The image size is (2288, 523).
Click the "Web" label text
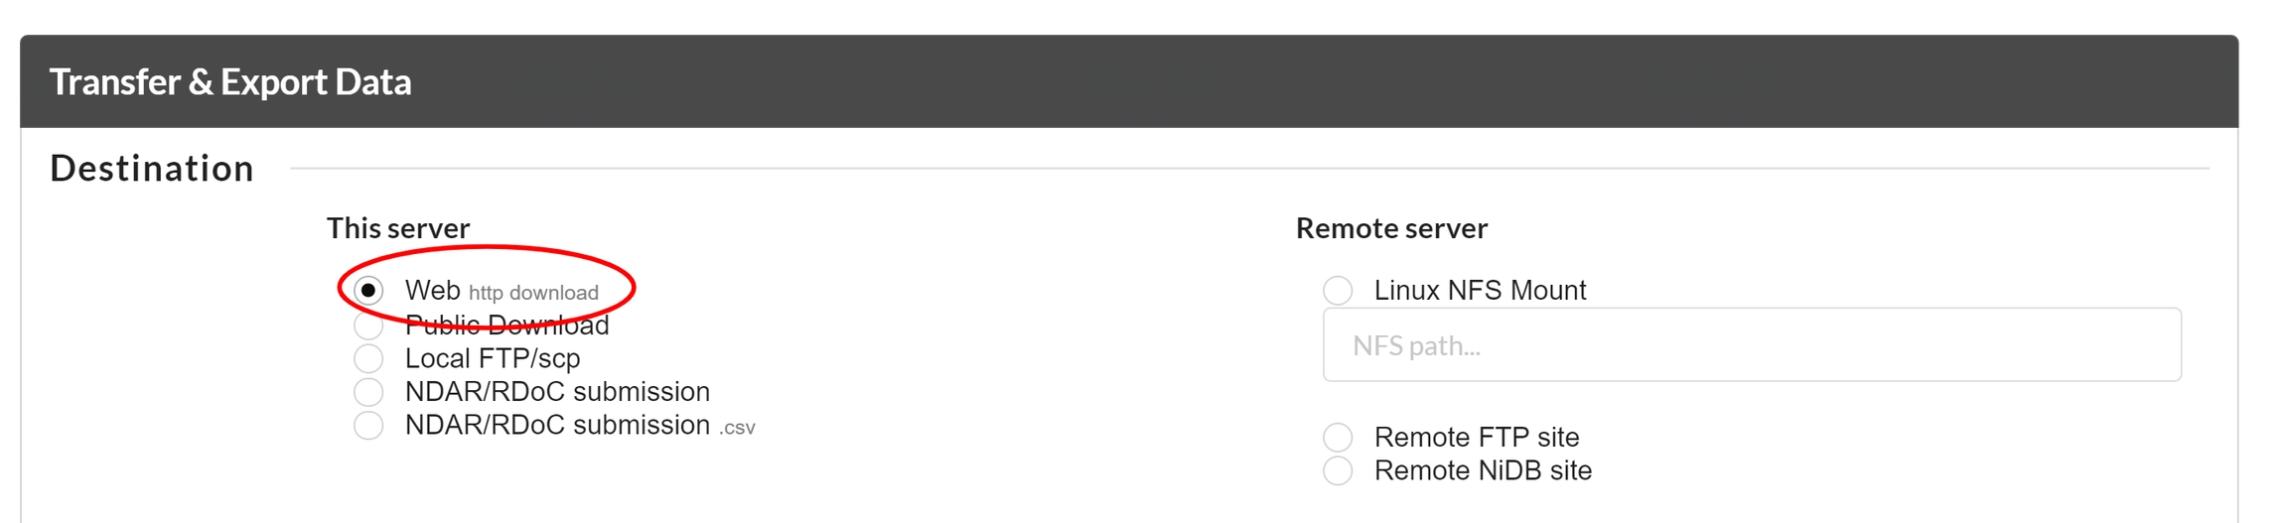click(x=432, y=291)
